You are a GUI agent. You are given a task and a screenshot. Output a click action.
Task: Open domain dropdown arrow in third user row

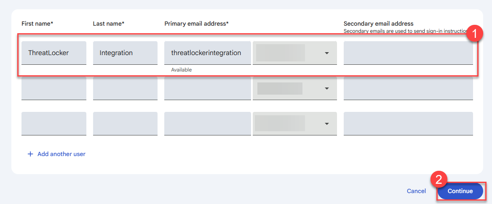[326, 124]
